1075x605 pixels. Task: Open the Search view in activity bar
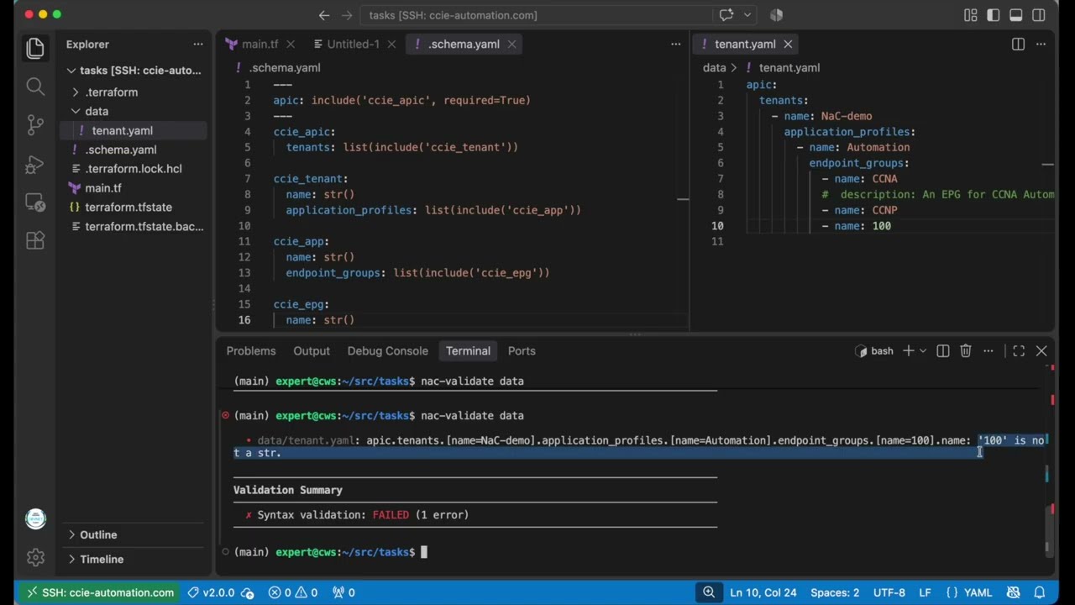35,86
